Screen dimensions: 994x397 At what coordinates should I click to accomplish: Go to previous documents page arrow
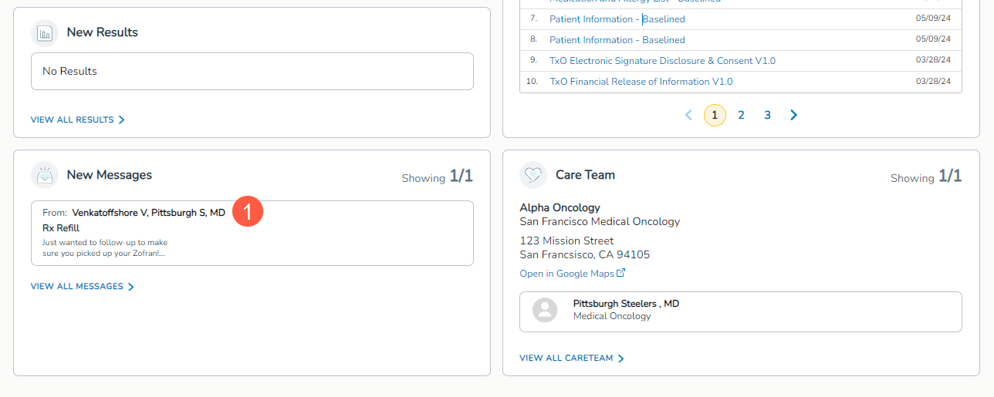[x=688, y=115]
